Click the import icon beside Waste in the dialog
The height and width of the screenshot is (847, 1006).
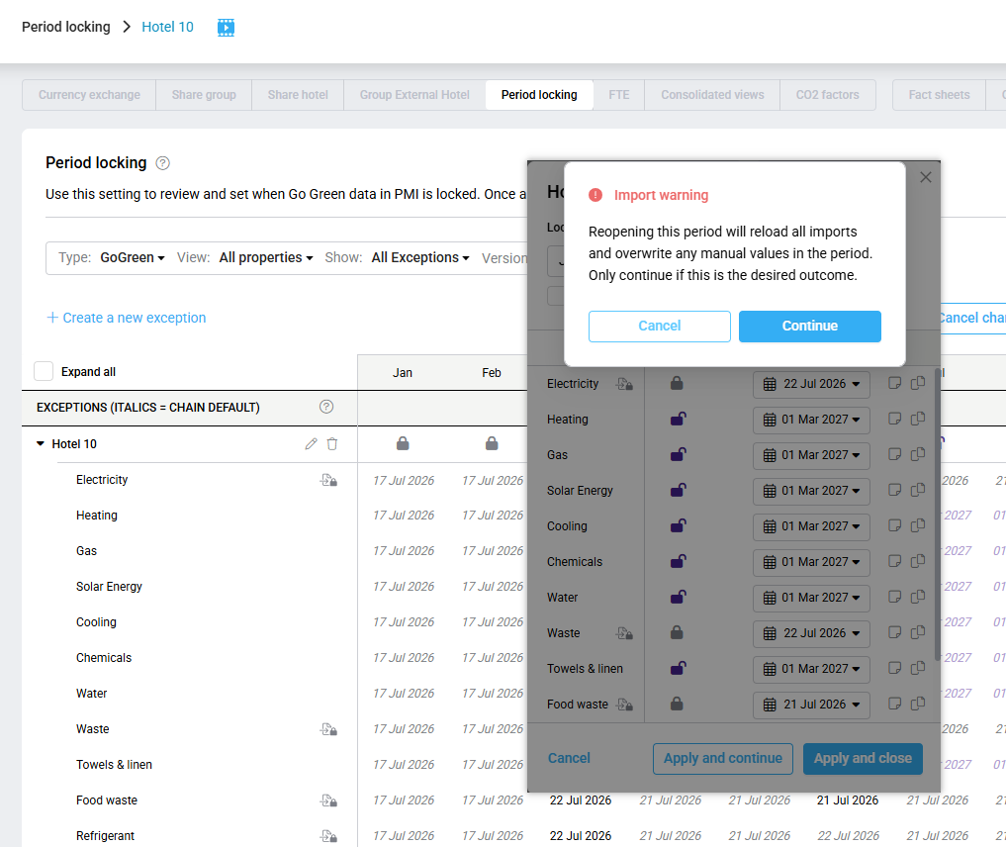624,633
